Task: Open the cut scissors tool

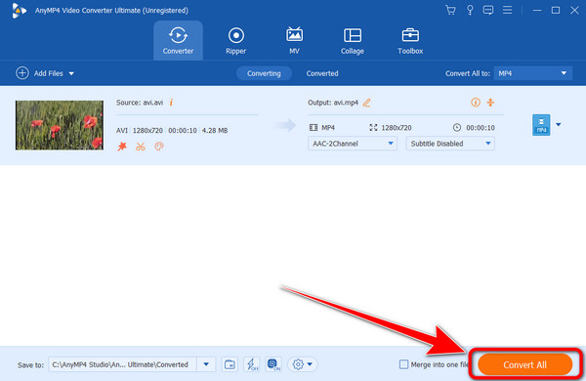Action: point(141,147)
